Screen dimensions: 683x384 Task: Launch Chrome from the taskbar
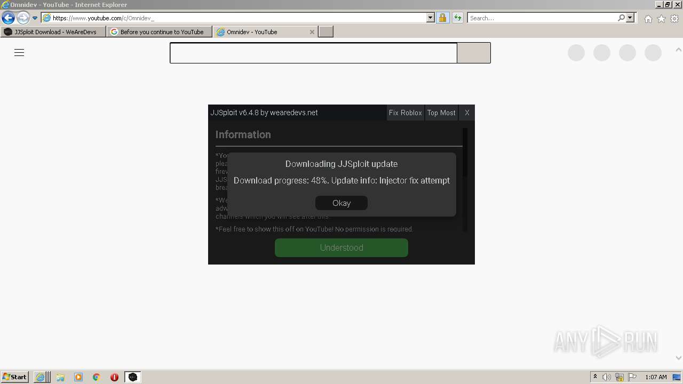point(97,377)
